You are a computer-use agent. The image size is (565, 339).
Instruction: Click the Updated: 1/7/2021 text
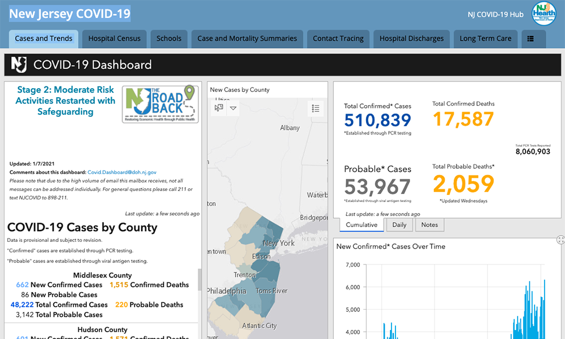tap(32, 163)
